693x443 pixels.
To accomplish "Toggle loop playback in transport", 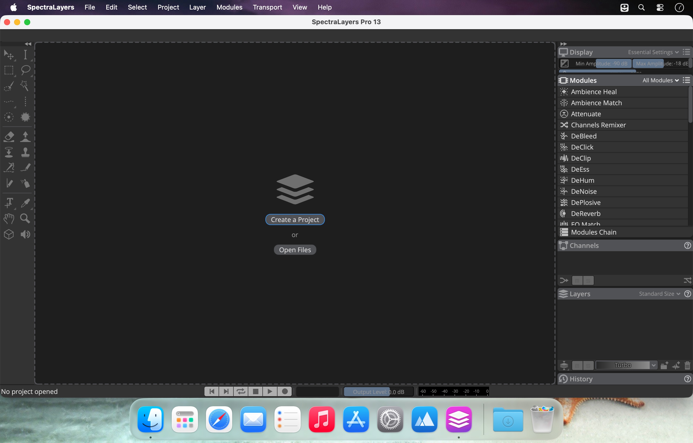I will 241,391.
